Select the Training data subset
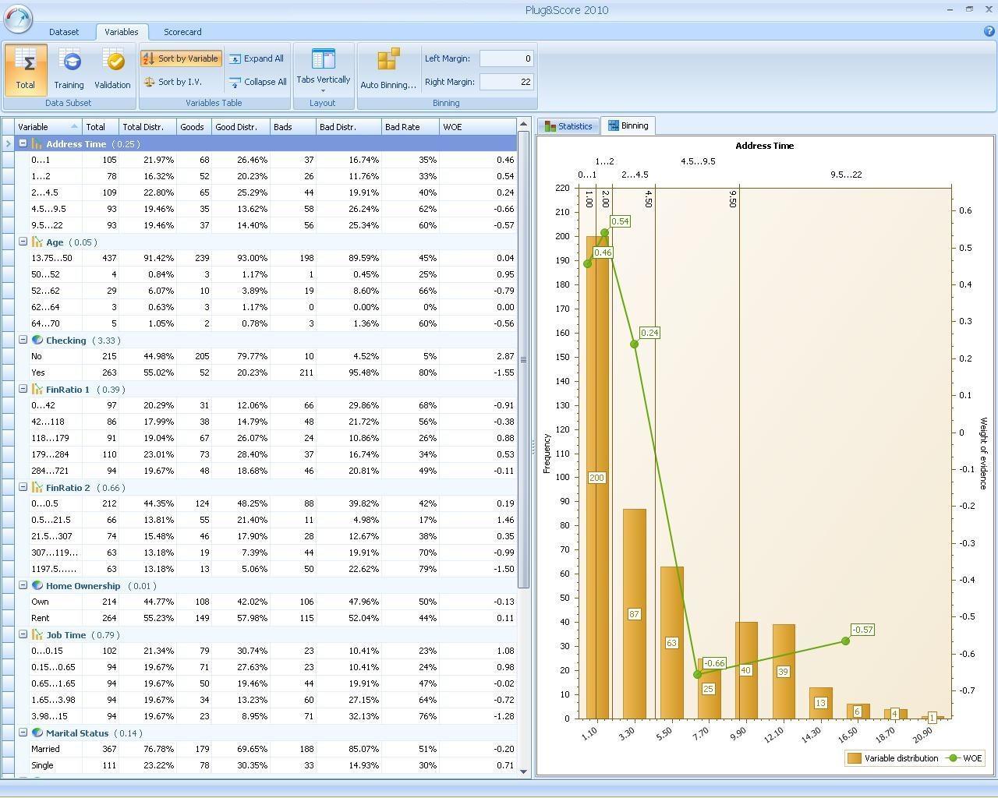This screenshot has width=998, height=798. click(x=69, y=69)
